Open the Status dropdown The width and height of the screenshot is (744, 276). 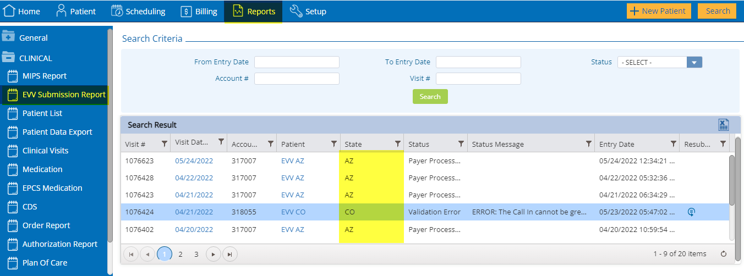pos(694,62)
